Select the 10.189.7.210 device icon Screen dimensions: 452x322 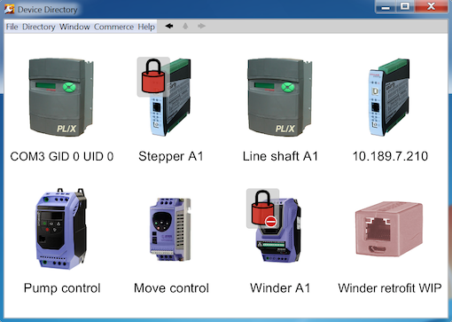389,98
